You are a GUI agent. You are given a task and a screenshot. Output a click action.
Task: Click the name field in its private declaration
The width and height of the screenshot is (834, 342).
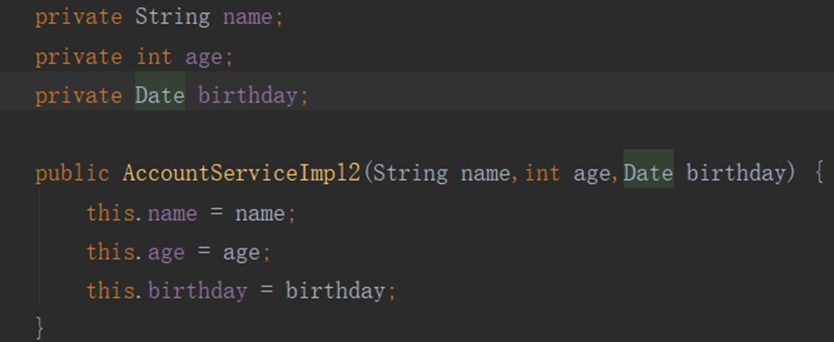247,17
